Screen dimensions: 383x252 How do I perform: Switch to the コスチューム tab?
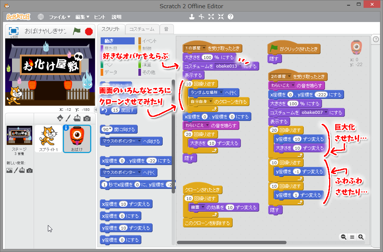click(x=142, y=29)
